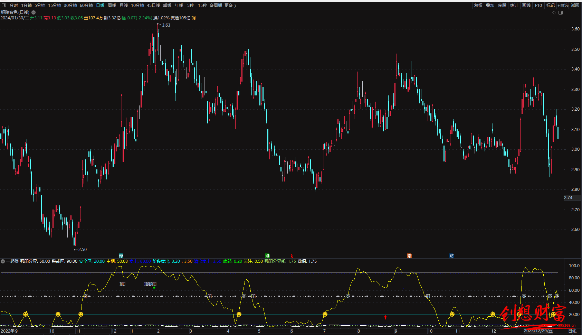
Task: Click the 停 event marker below the chart
Action: point(121,256)
